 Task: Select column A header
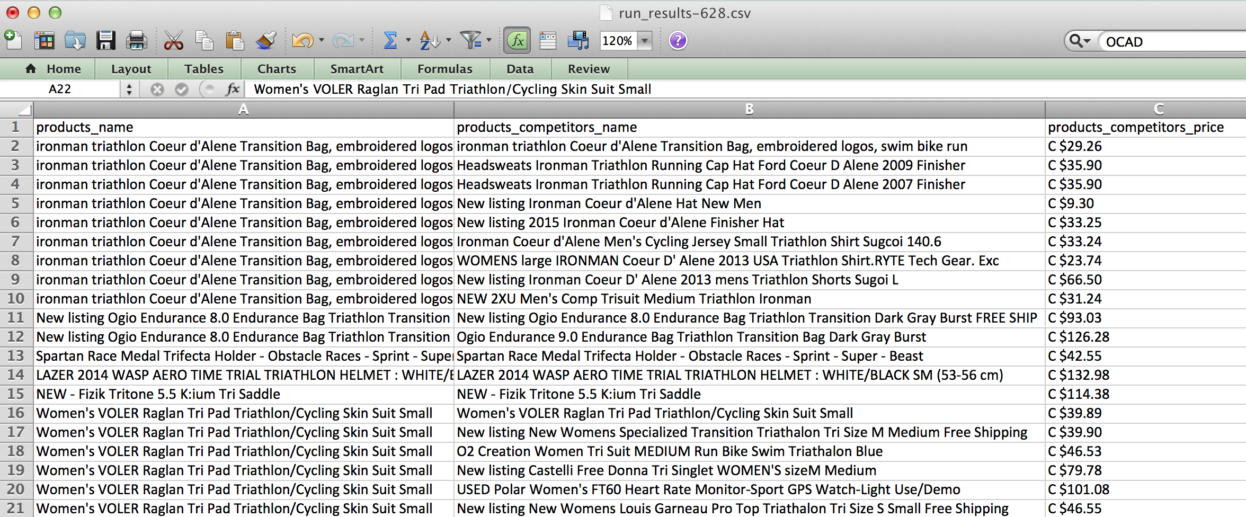click(x=243, y=110)
